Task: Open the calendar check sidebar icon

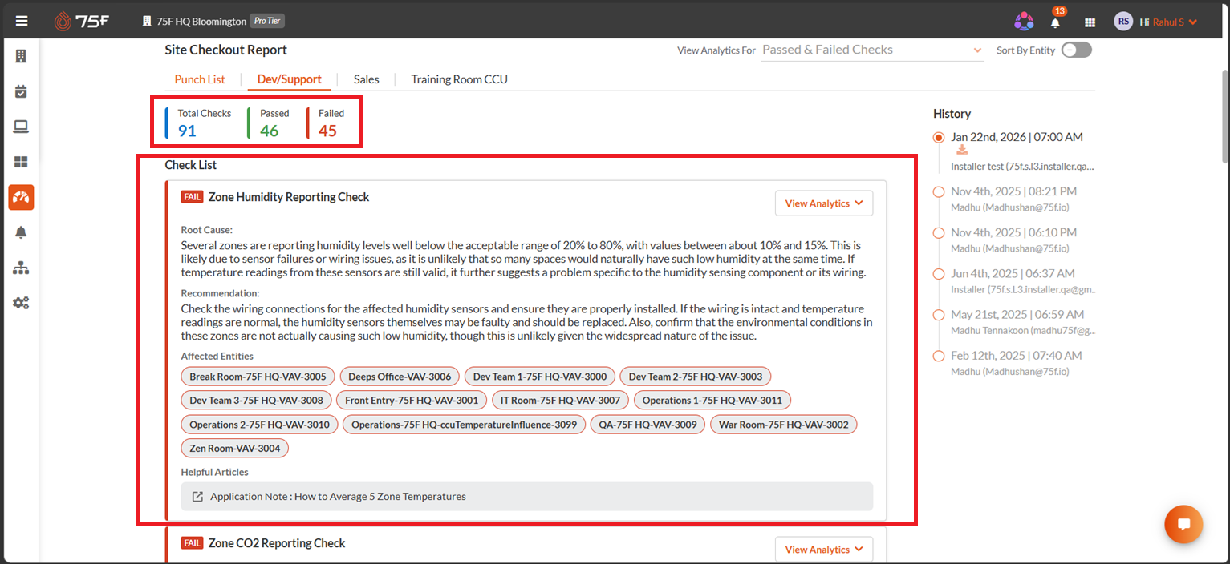Action: click(x=21, y=91)
